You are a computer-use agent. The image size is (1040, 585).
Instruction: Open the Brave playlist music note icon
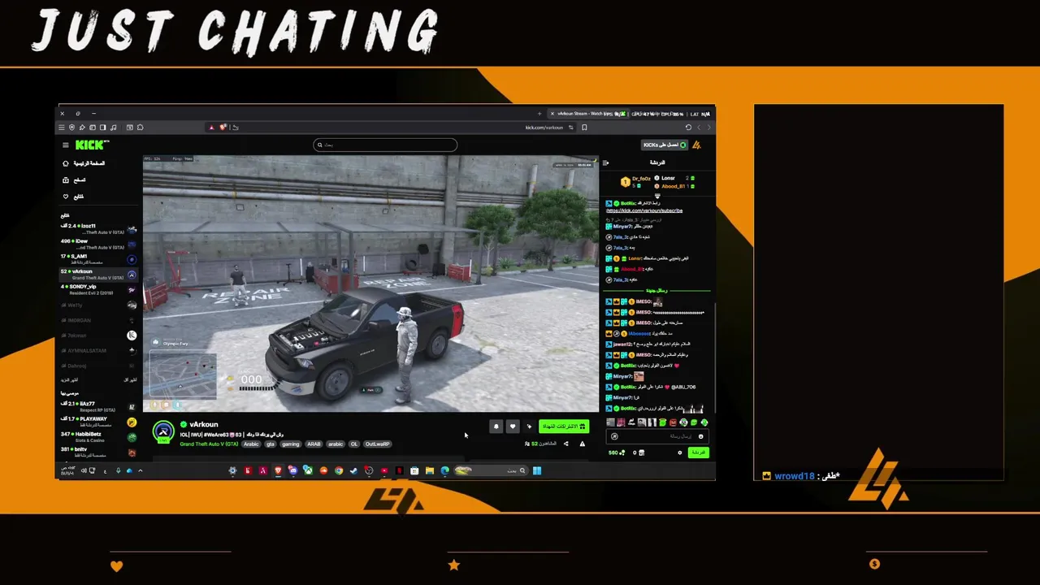[x=113, y=128]
